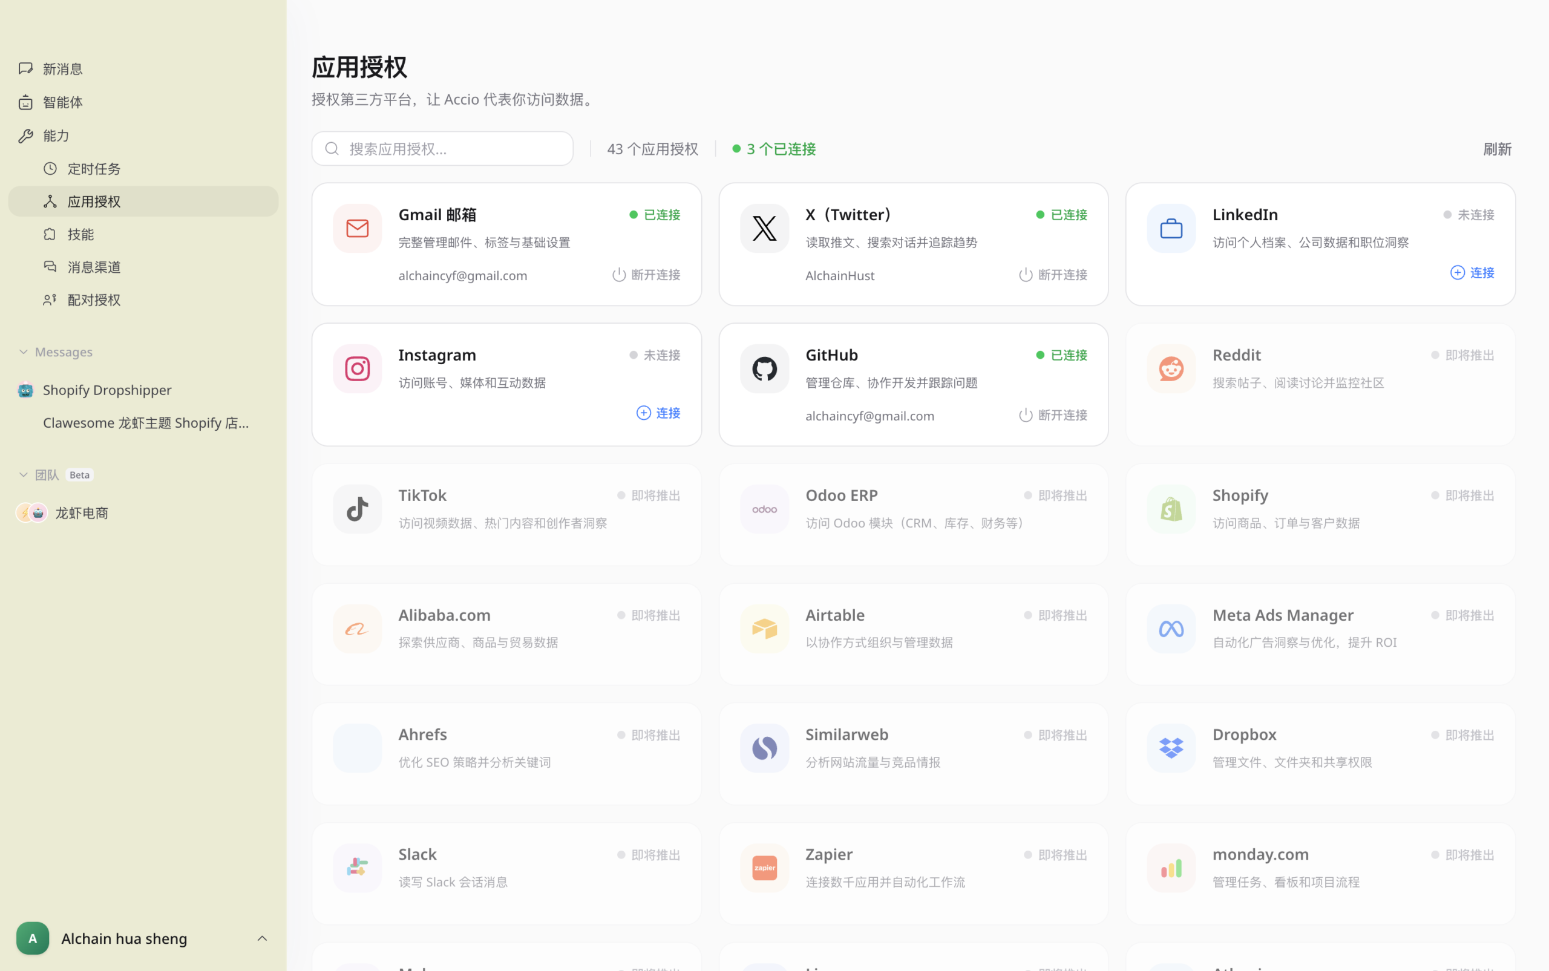Open 配对授权 in the sidebar
1549x971 pixels.
[94, 299]
